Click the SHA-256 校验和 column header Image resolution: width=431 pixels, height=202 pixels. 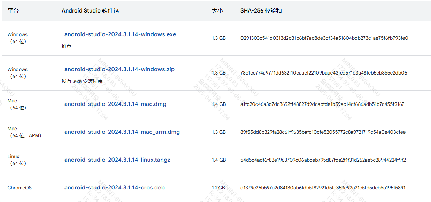261,11
